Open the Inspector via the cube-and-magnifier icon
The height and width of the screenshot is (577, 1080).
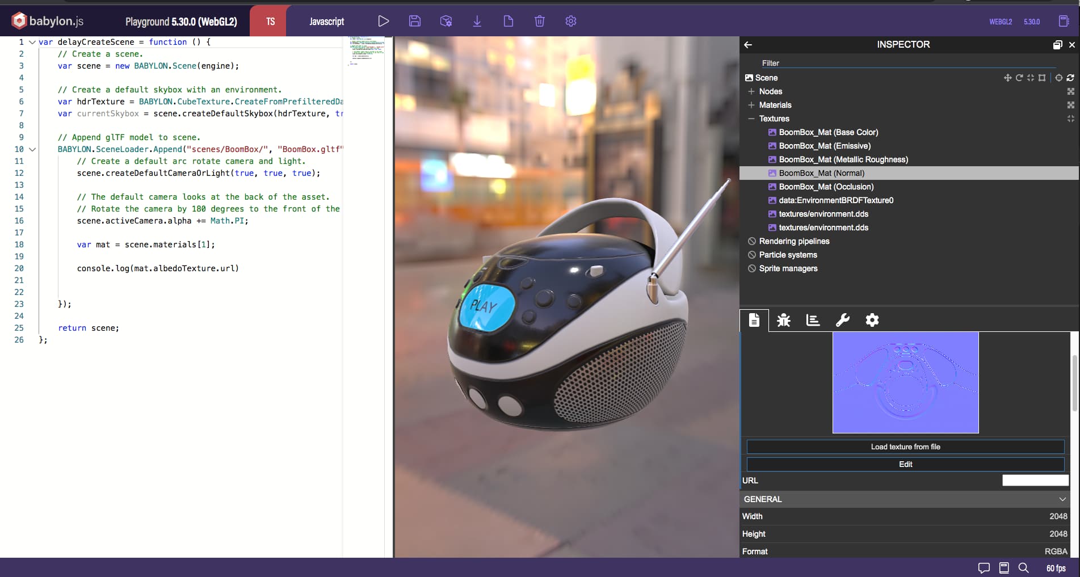[x=446, y=21]
